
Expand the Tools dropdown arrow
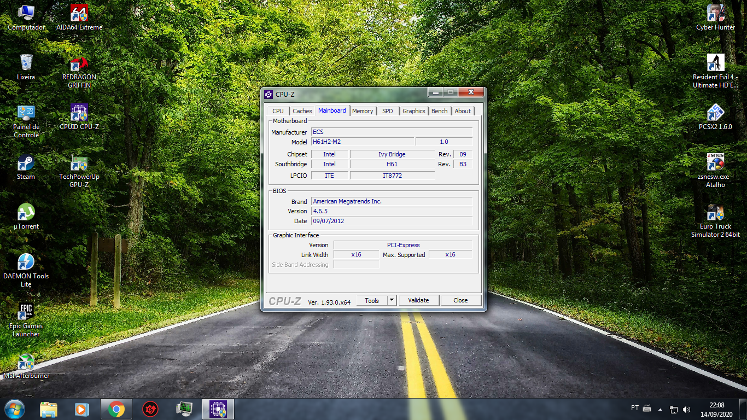[392, 300]
